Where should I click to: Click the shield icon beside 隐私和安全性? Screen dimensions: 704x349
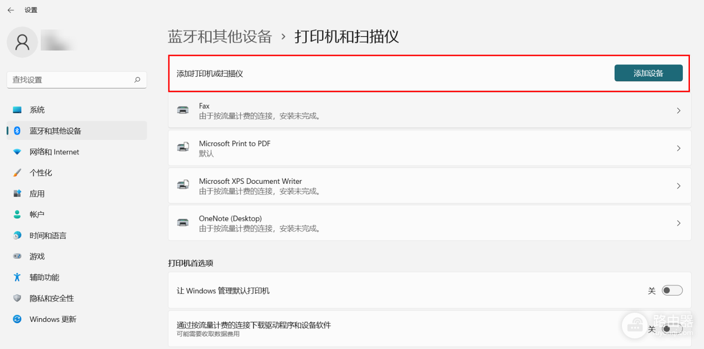click(17, 299)
